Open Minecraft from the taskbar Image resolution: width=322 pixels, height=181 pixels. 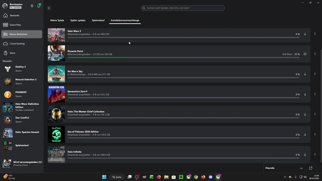181,177
